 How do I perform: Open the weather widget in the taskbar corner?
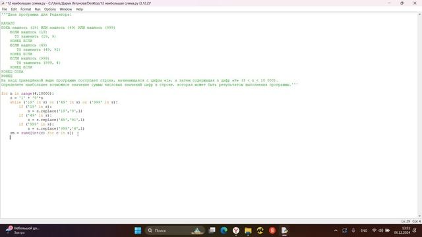pyautogui.click(x=23, y=230)
